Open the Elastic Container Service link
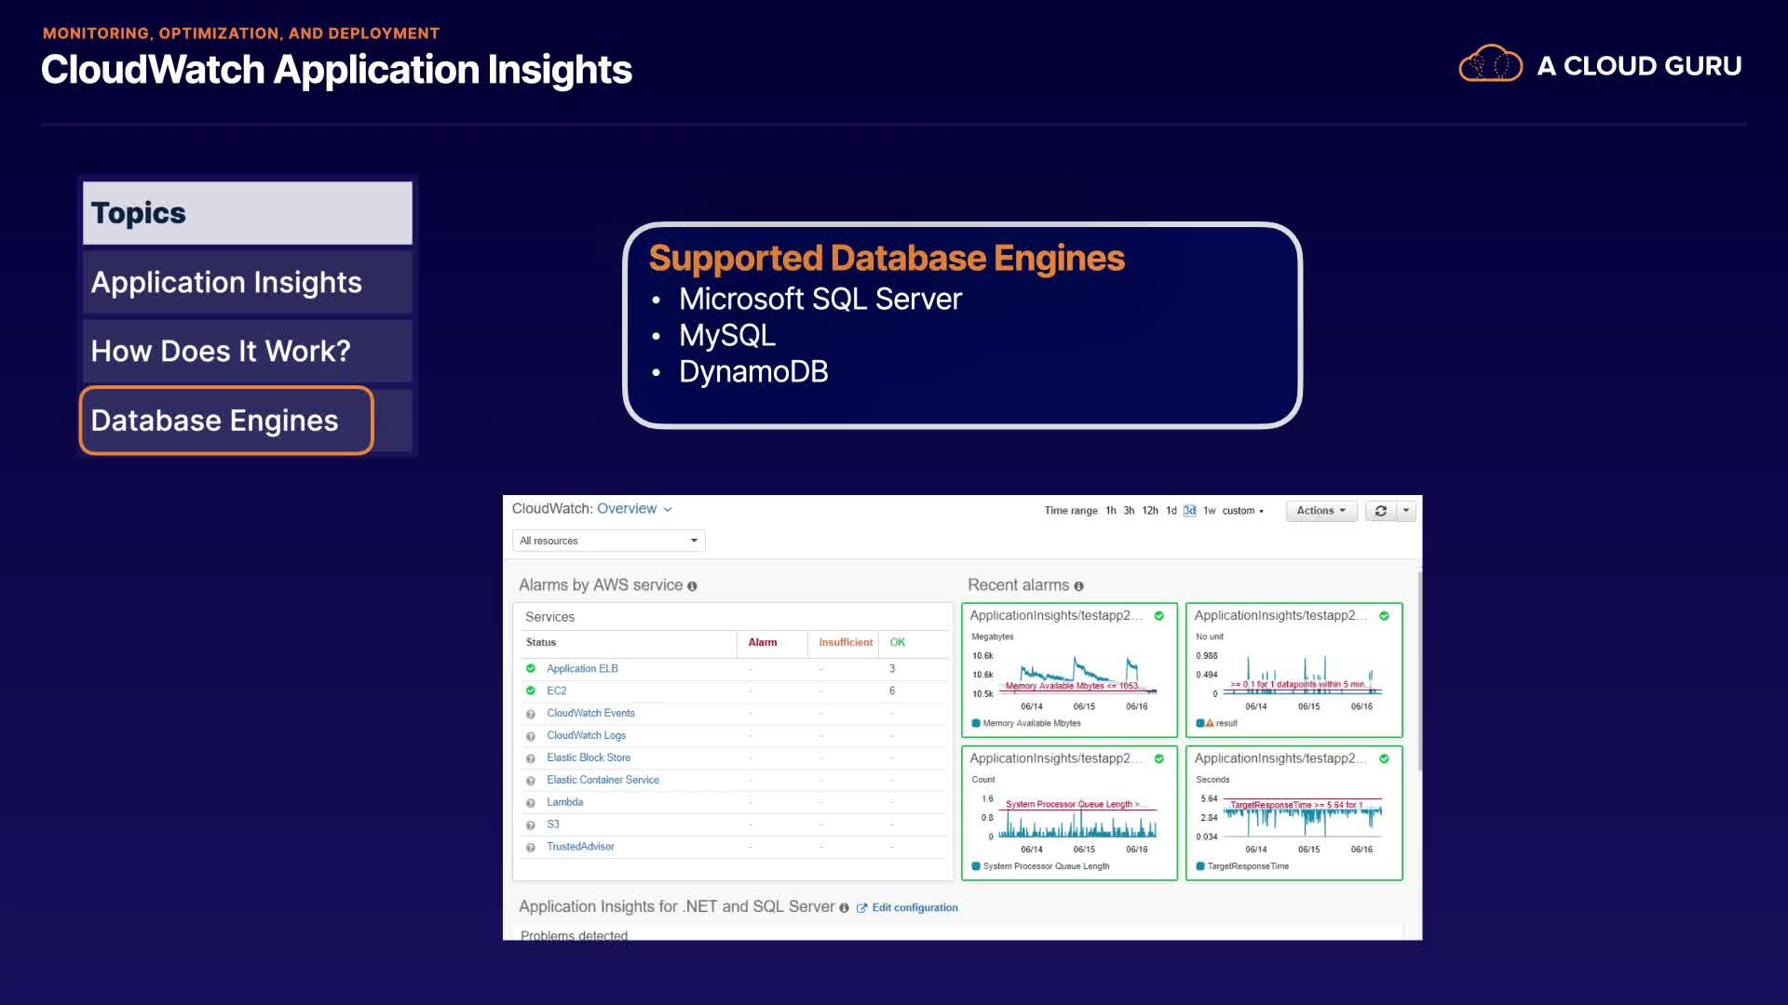The width and height of the screenshot is (1788, 1005). click(603, 780)
